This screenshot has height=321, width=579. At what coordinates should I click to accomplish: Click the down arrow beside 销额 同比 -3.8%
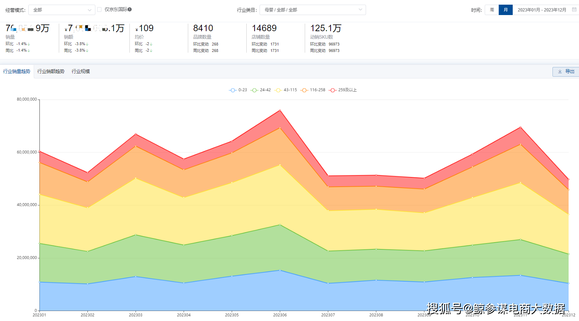click(87, 51)
